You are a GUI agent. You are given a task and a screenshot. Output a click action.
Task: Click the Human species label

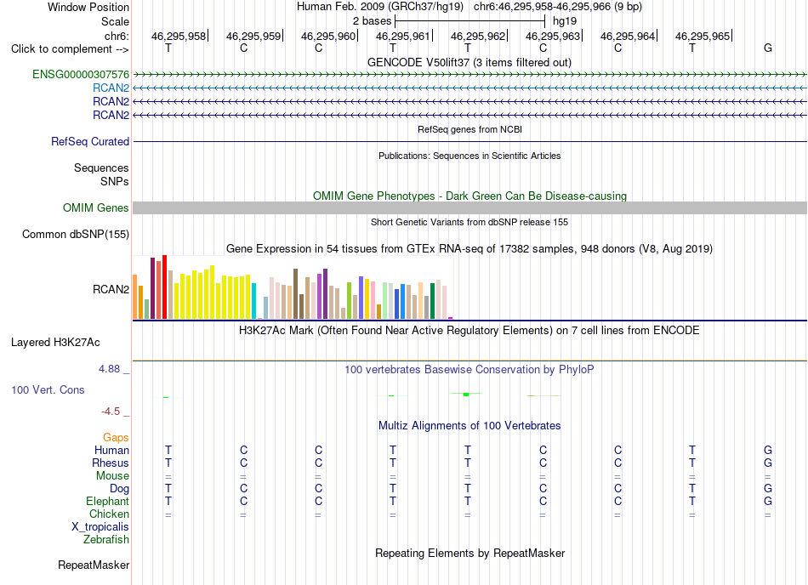111,450
